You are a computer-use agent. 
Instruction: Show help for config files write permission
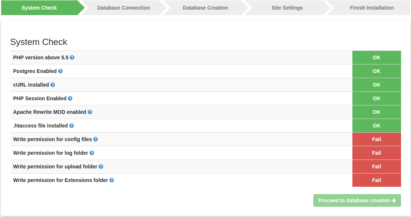coord(95,139)
